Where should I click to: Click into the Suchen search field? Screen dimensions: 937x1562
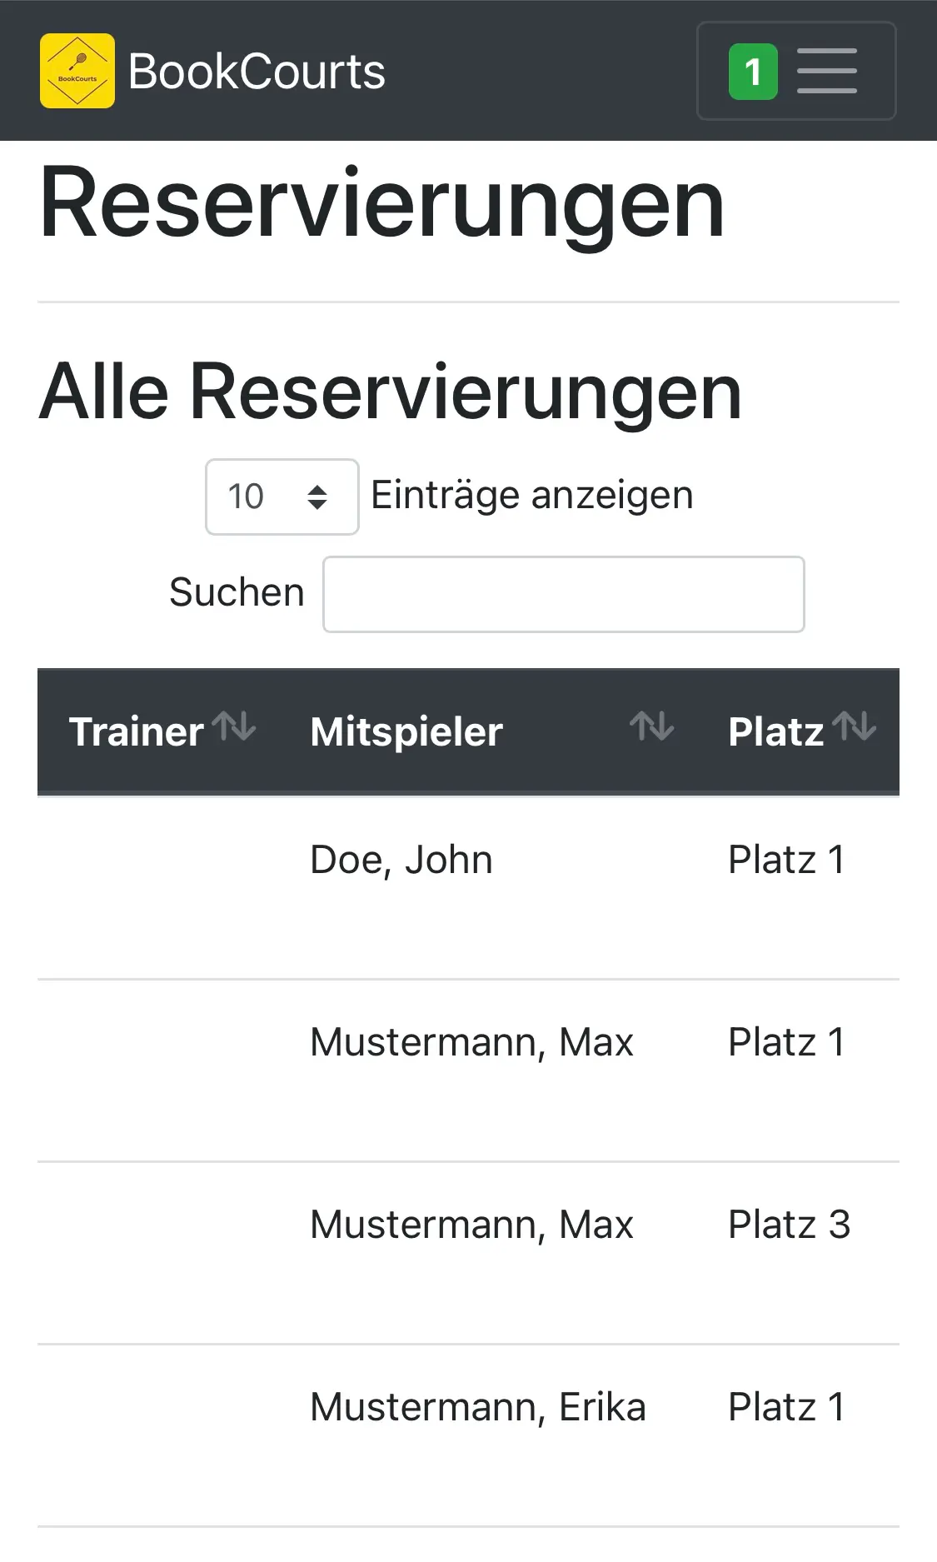[563, 594]
